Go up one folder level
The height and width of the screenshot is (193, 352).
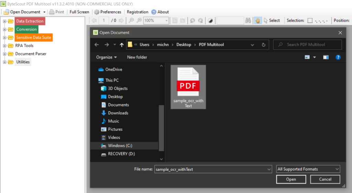pyautogui.click(x=122, y=45)
